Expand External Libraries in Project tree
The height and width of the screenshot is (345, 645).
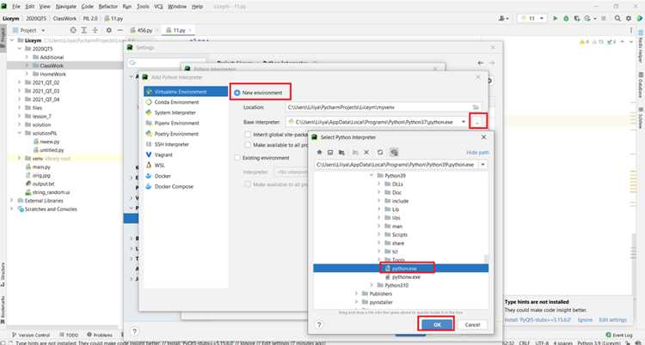11,201
